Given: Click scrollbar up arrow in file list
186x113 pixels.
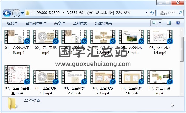Looking at the screenshot, I should click(x=182, y=30).
